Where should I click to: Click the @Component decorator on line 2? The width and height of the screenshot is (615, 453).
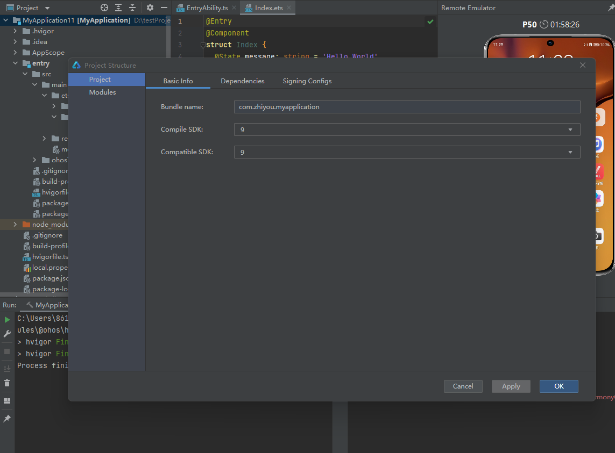(228, 33)
